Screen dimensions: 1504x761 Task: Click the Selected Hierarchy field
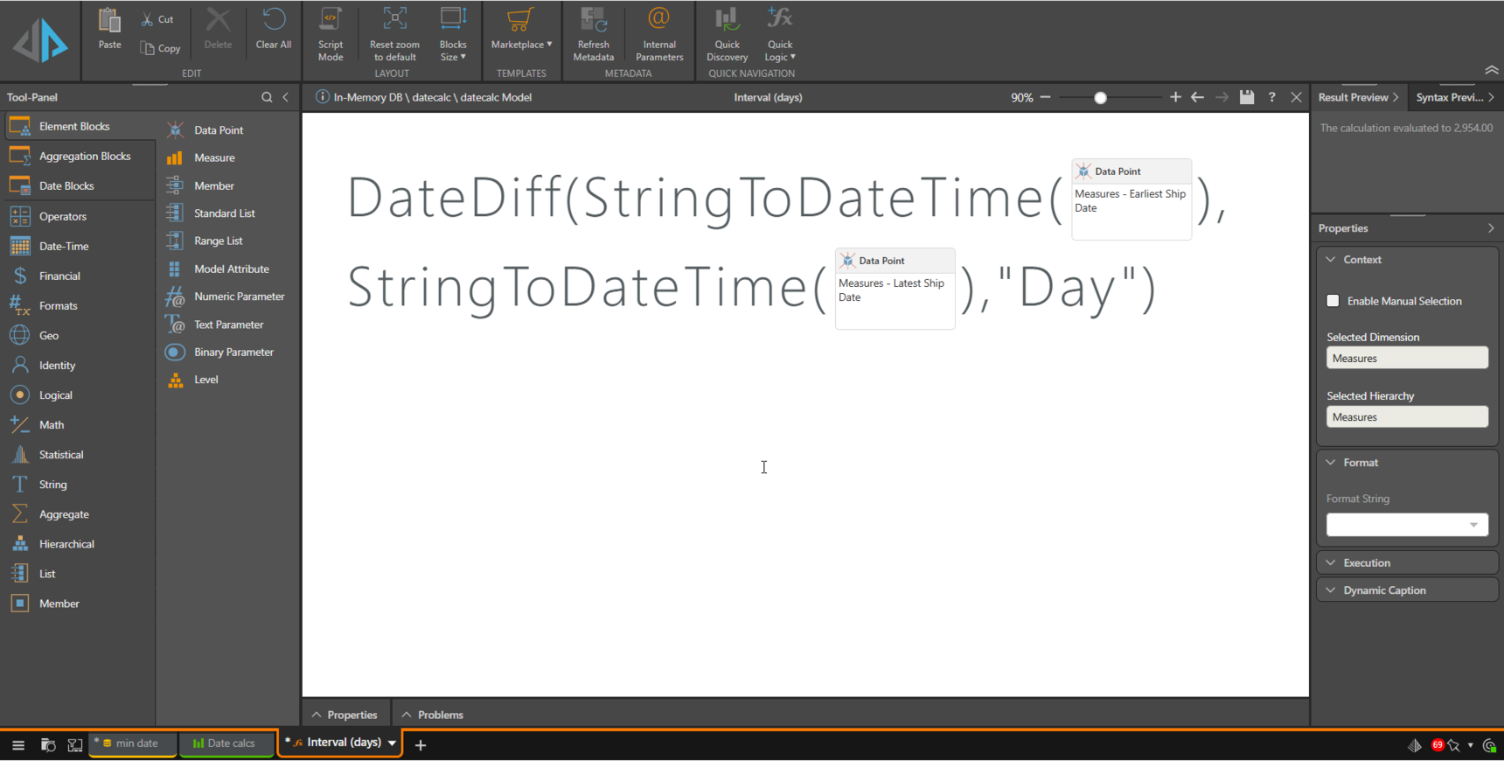point(1407,417)
